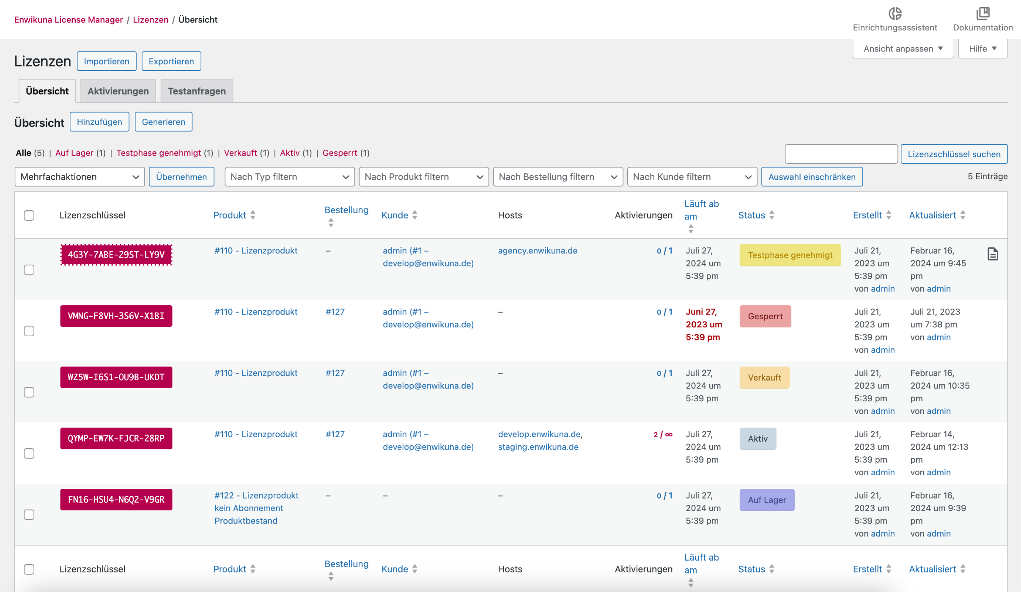
Task: Open the Dokumentation icon
Action: 983,14
